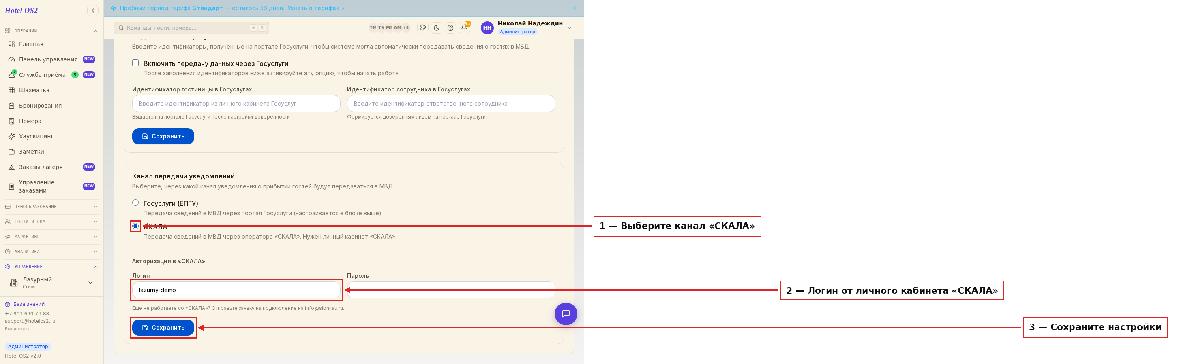Viewport: 1177px width, 364px height.
Task: Show the +4 additional team members
Action: click(406, 28)
